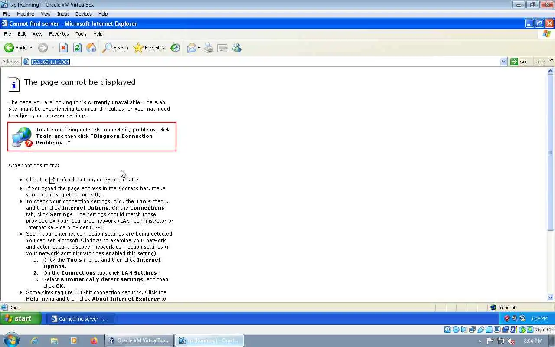Open the History toolbar icon

click(x=175, y=48)
